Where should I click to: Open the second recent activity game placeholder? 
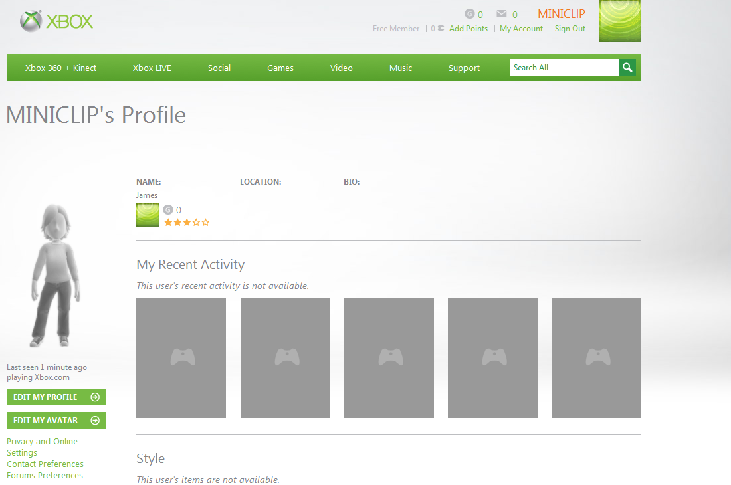pos(285,358)
